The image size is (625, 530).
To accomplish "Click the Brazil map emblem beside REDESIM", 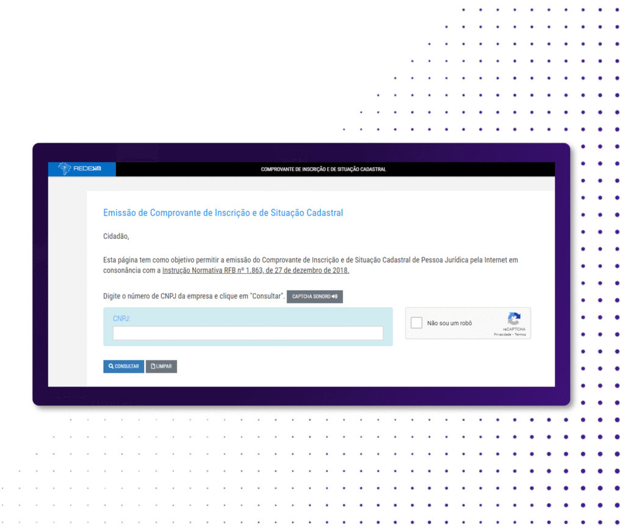I will click(x=64, y=168).
